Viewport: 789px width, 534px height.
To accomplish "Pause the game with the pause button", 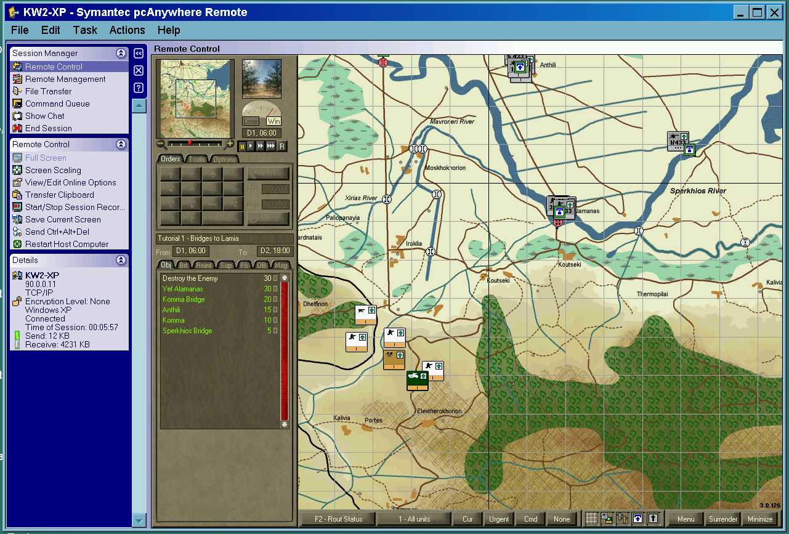I will coord(242,146).
